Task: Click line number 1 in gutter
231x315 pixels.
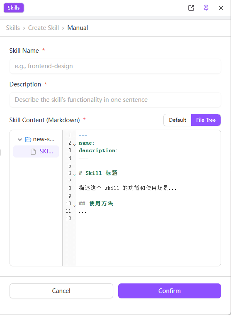Action: [70, 135]
